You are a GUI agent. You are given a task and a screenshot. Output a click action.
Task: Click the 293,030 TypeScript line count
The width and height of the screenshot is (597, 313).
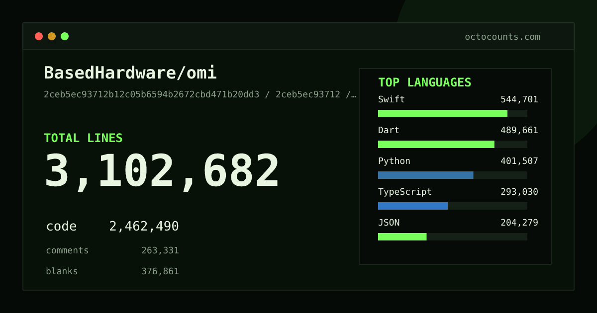(x=519, y=192)
